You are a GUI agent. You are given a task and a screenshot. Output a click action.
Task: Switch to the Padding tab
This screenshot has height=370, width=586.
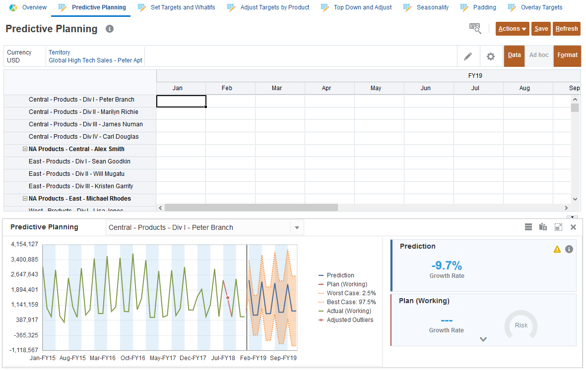pyautogui.click(x=478, y=7)
